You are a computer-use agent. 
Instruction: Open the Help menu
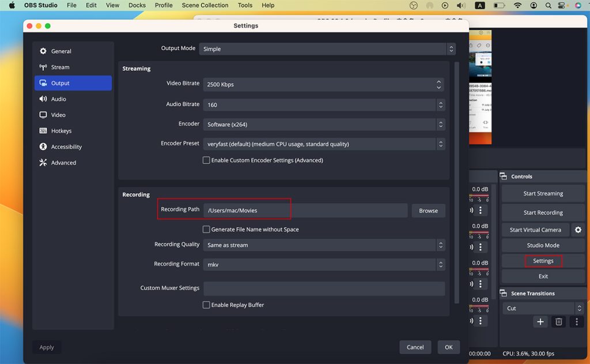coord(268,5)
